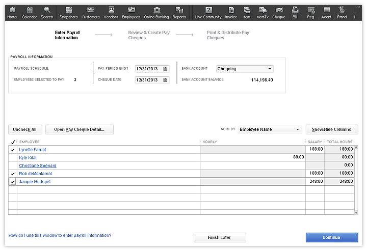Open calendar picker for Cheque Date
367x251 pixels.
(165, 80)
